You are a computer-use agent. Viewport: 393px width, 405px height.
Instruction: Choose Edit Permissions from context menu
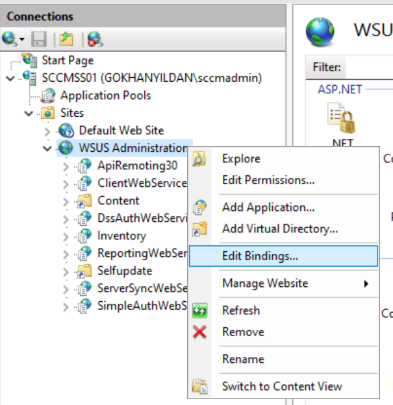tap(283, 180)
